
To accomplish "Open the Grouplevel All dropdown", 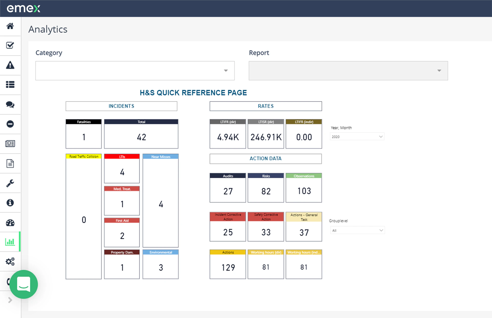I will click(357, 230).
